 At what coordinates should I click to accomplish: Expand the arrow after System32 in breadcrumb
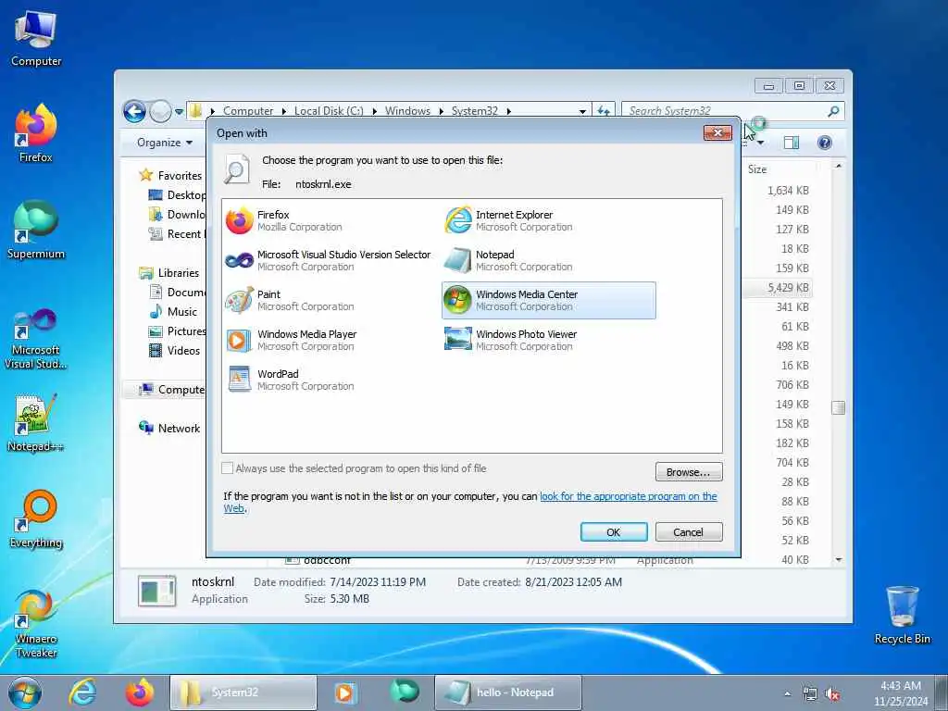pyautogui.click(x=508, y=111)
